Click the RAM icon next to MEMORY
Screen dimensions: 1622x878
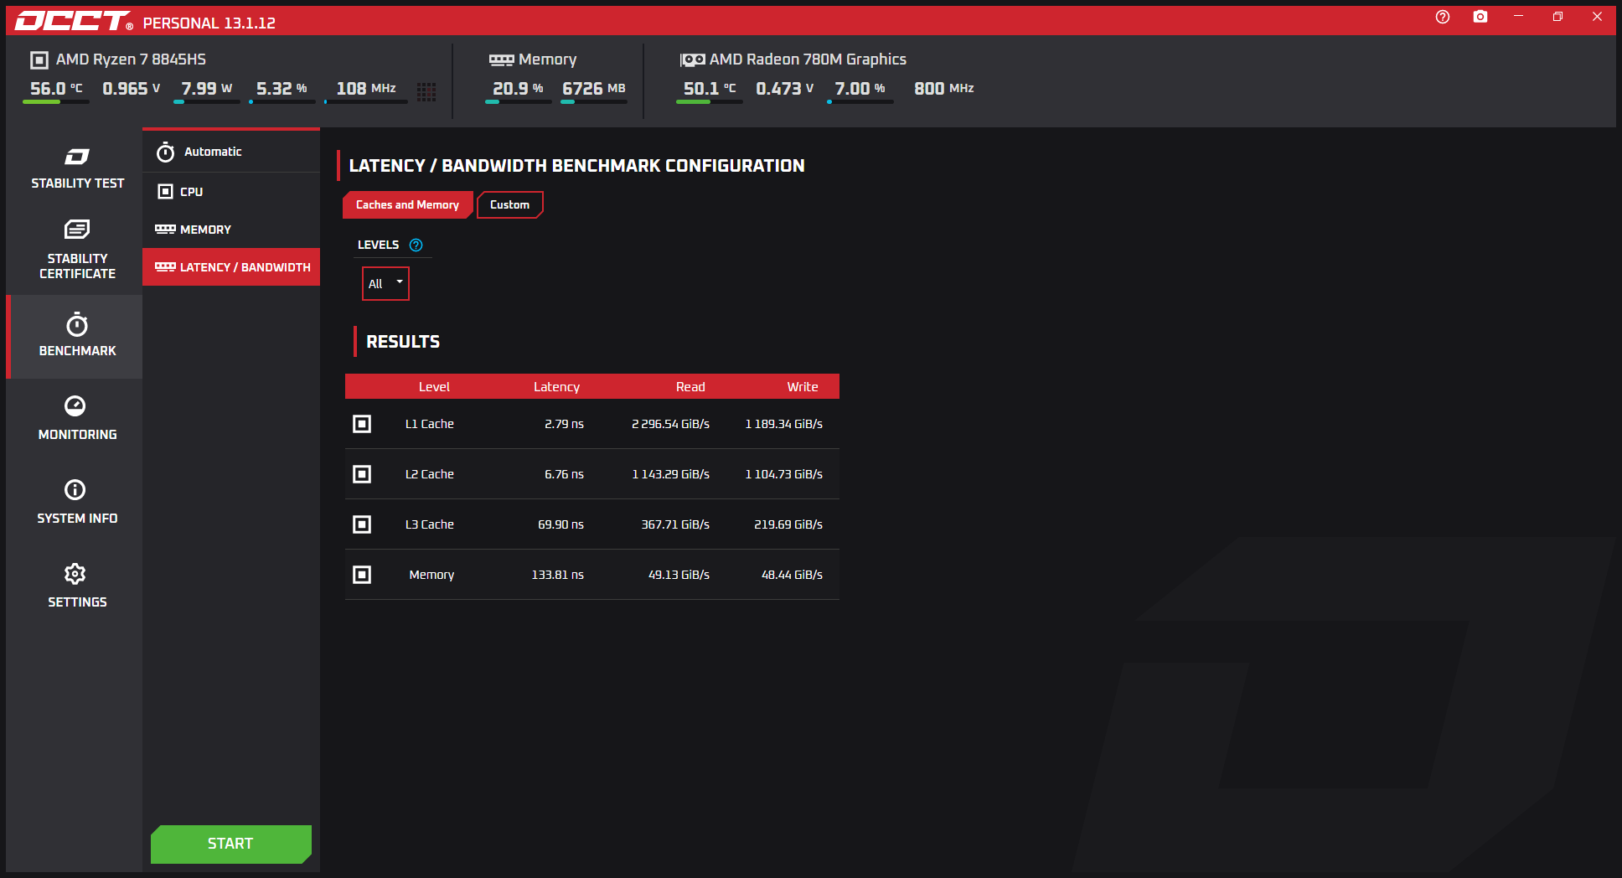point(165,230)
